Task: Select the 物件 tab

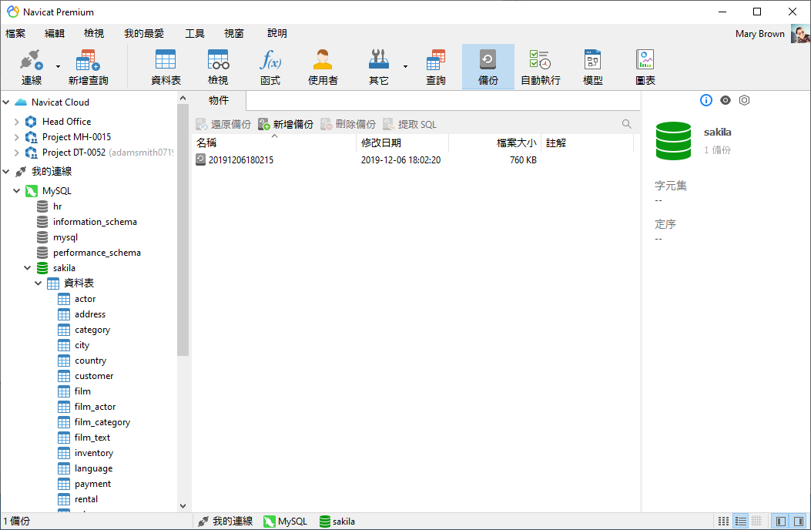Action: coord(219,100)
